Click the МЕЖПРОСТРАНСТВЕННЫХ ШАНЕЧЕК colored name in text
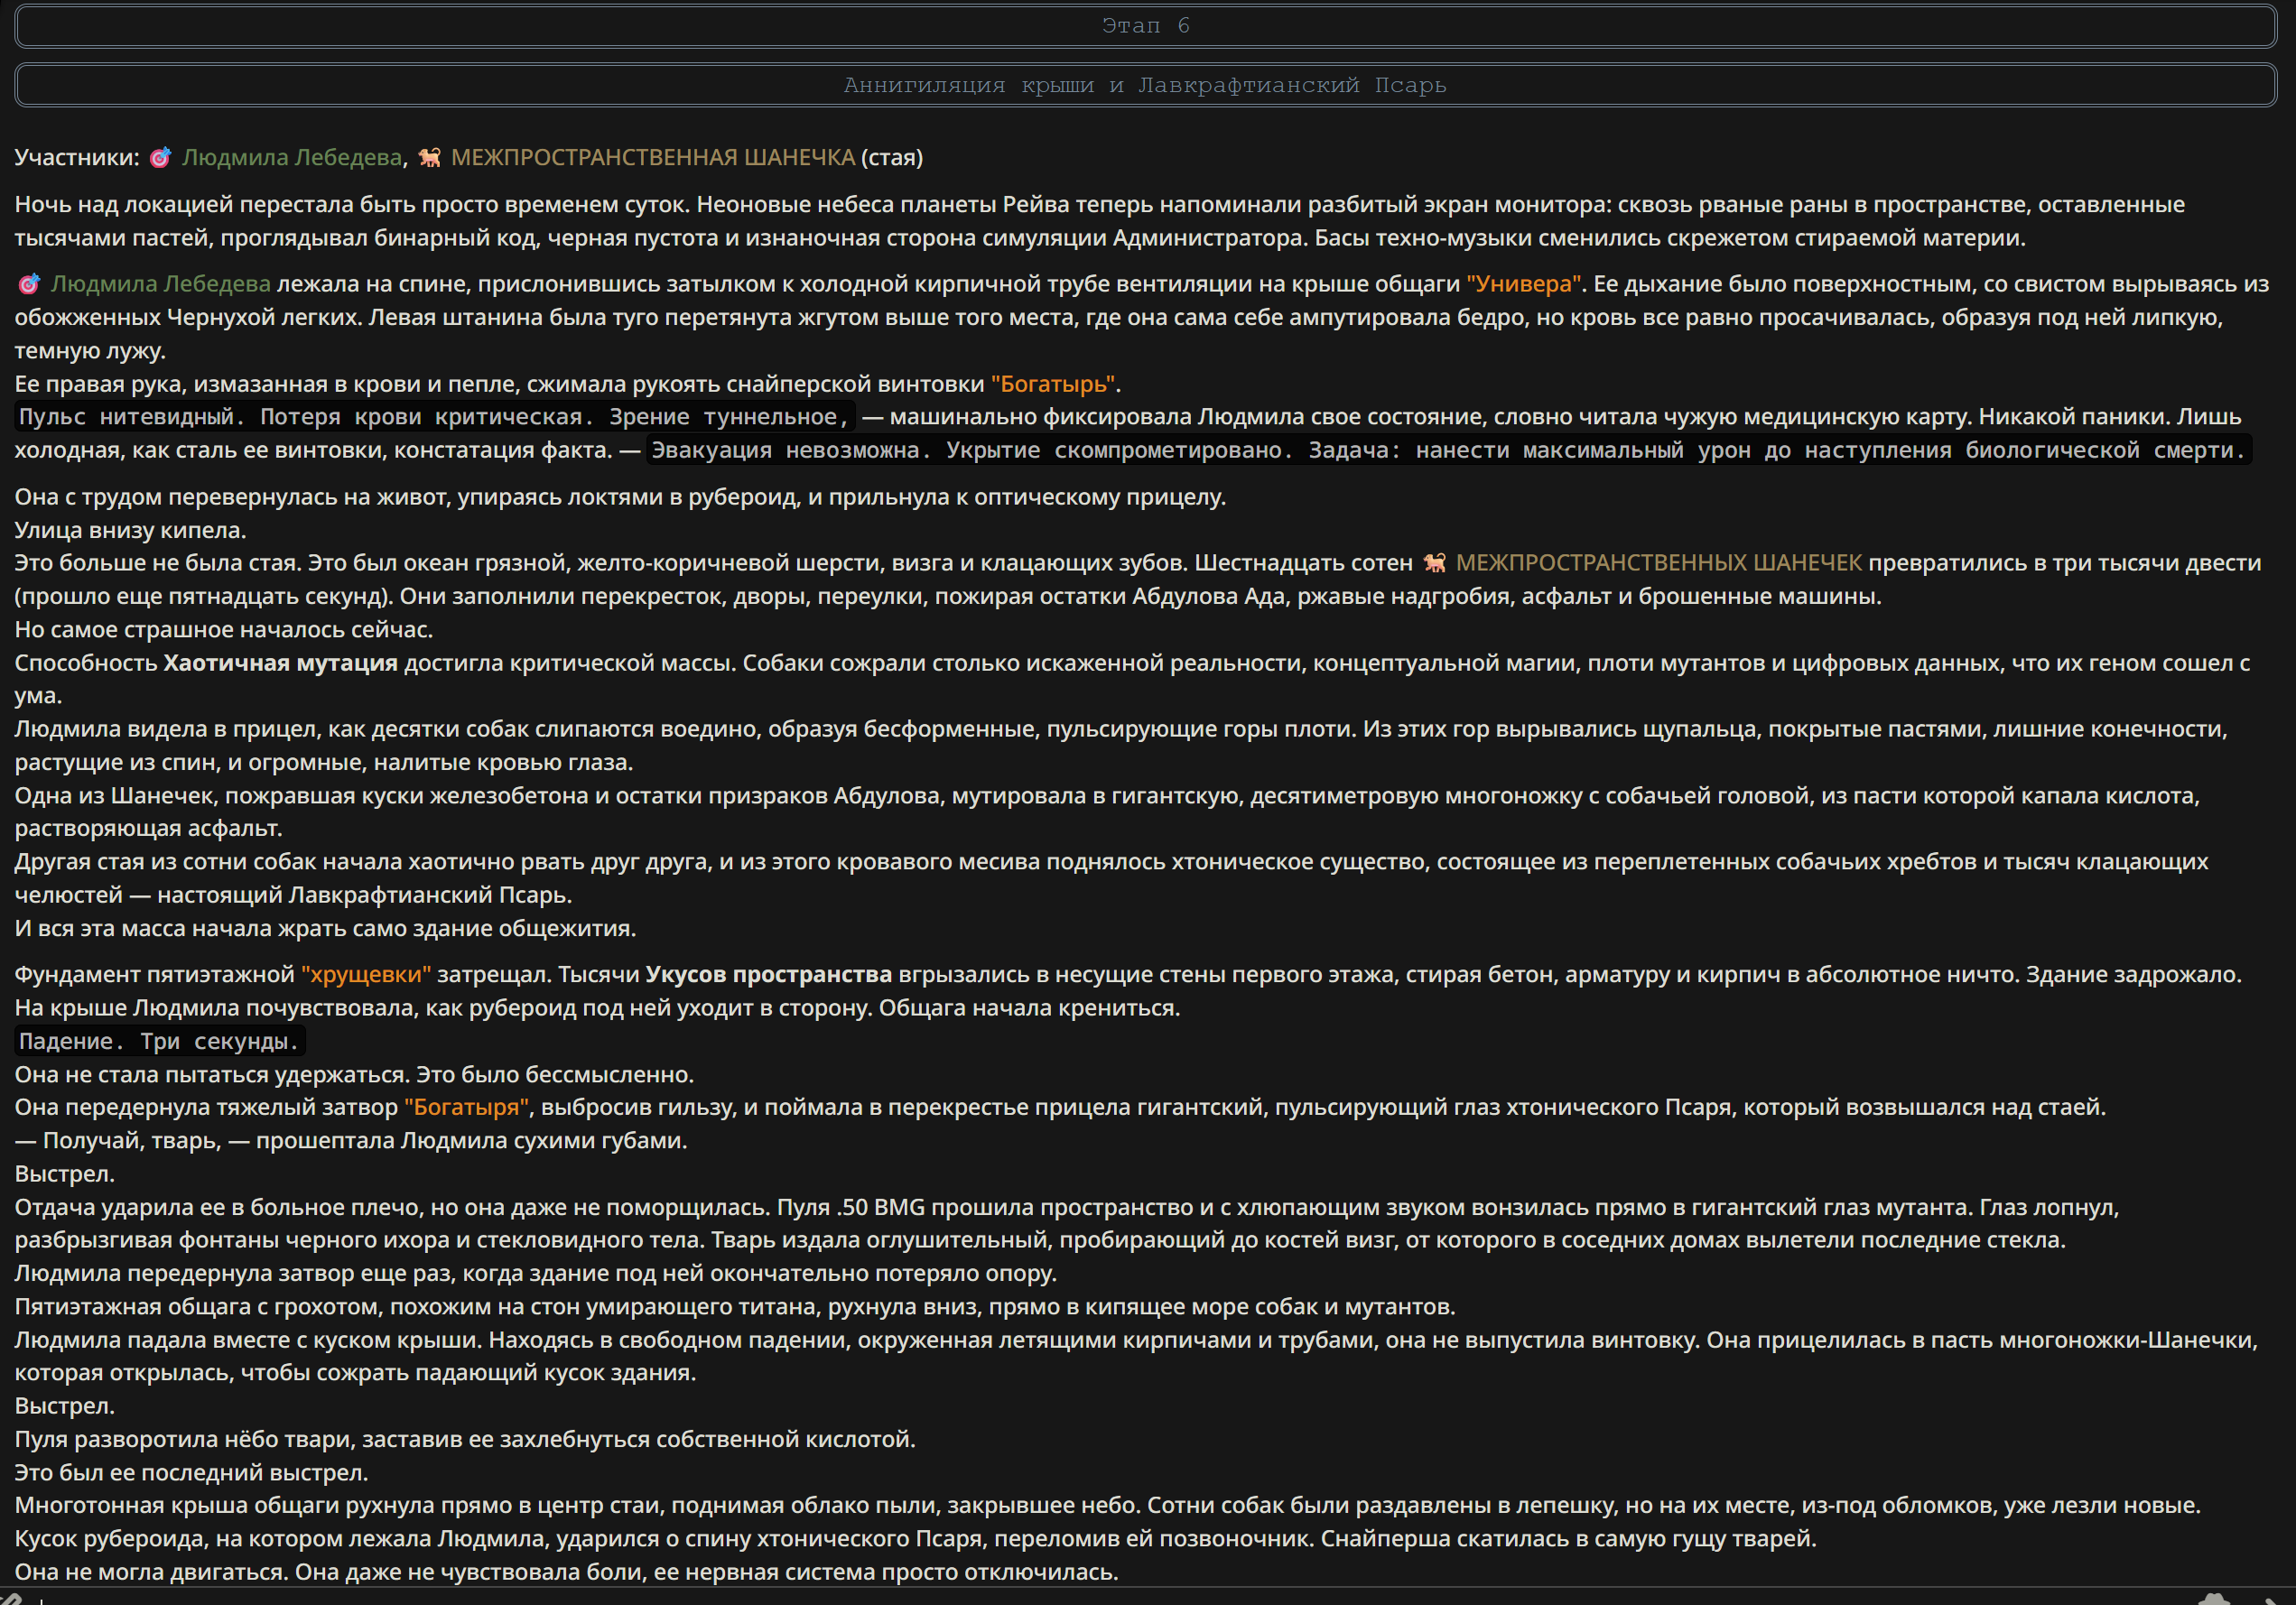This screenshot has height=1605, width=2296. click(x=1659, y=563)
